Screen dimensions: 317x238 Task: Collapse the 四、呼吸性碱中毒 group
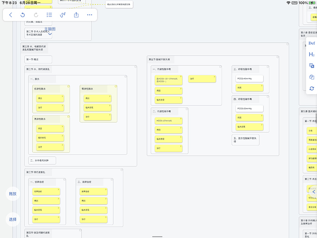[268, 97]
